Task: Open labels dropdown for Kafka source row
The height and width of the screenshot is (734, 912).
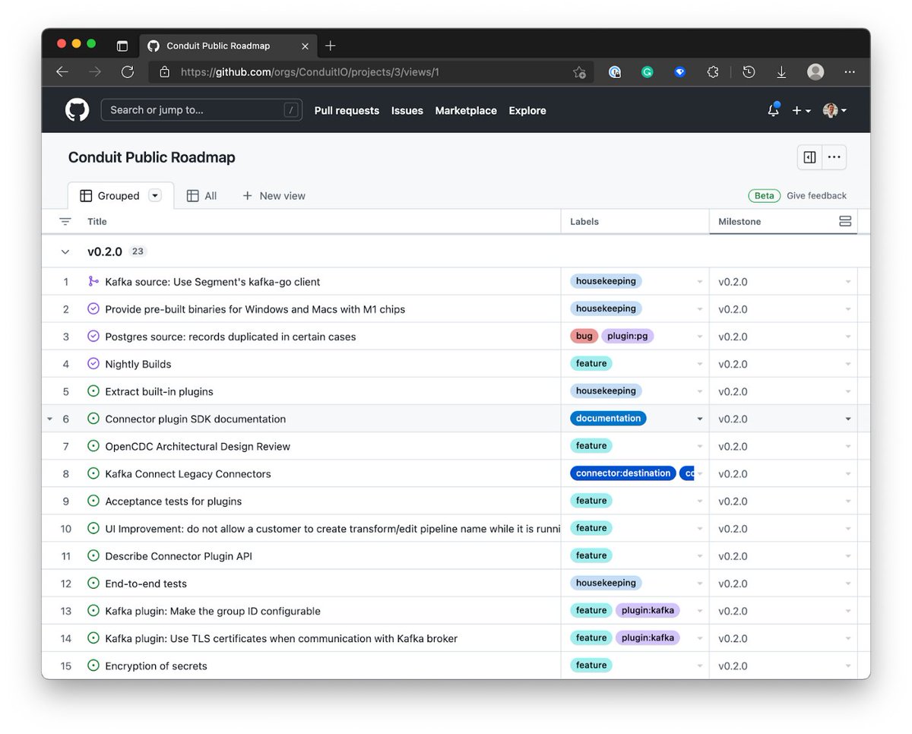Action: pos(700,282)
